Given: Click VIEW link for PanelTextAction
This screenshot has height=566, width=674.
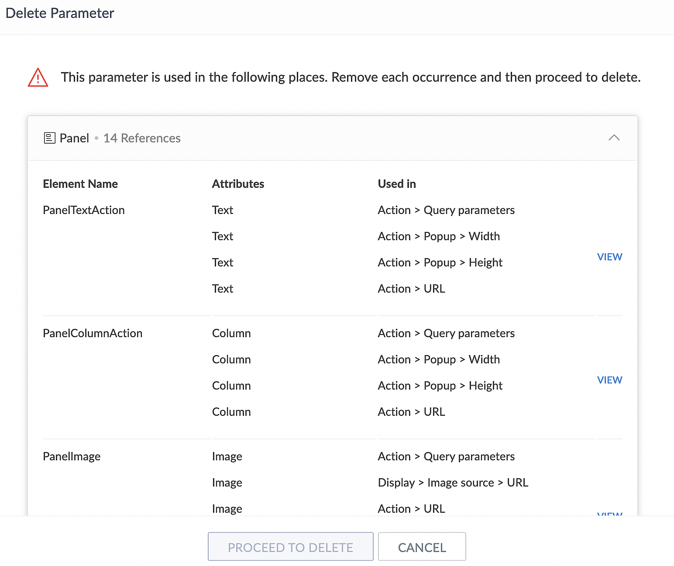Looking at the screenshot, I should coord(609,257).
